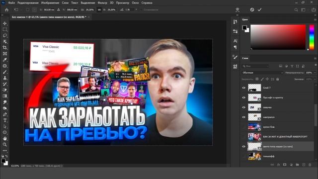Image resolution: width=318 pixels, height=179 pixels.
Task: Select the Path Selection tool
Action: (5, 126)
